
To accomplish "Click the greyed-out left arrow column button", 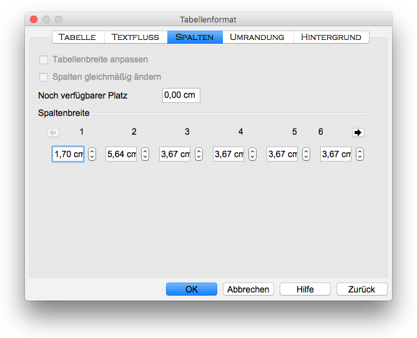I will pyautogui.click(x=53, y=132).
